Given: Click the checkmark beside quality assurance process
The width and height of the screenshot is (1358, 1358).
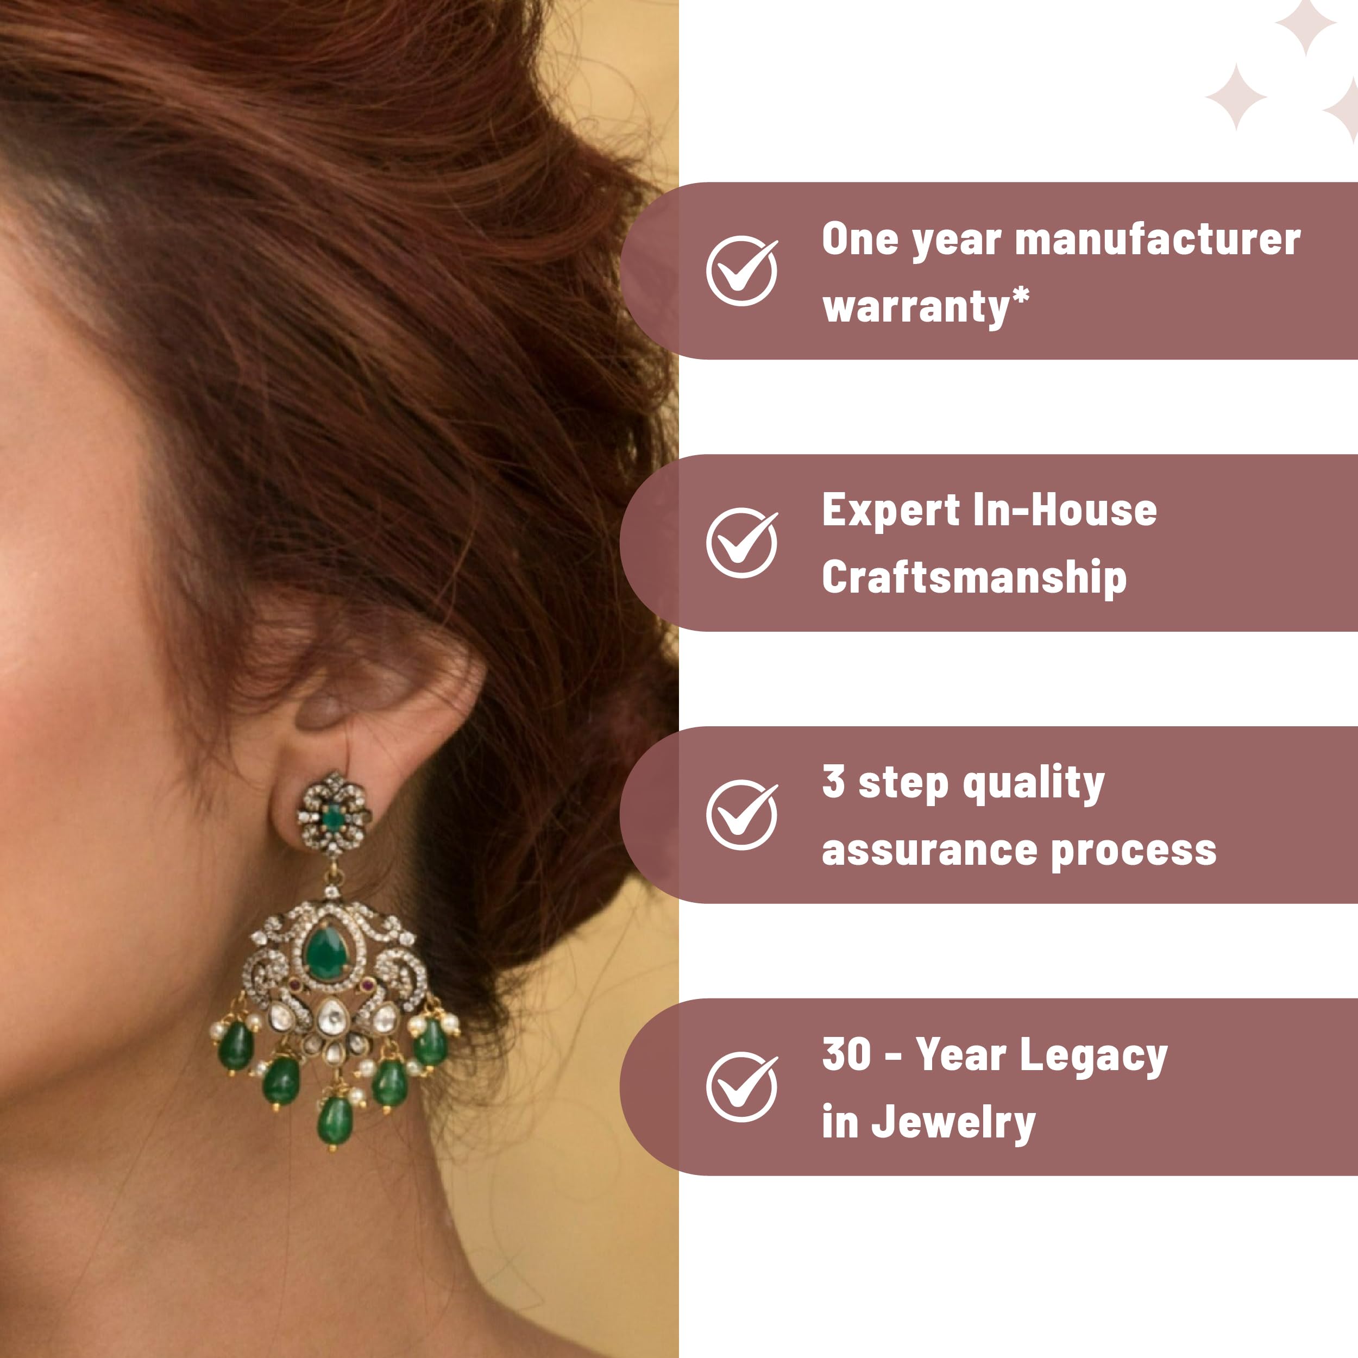Looking at the screenshot, I should [741, 815].
